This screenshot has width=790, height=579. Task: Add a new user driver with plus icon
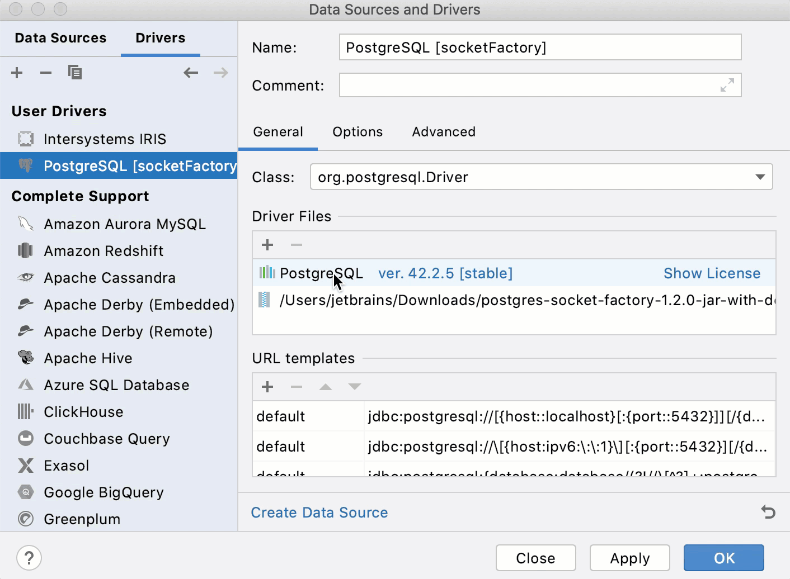[17, 73]
